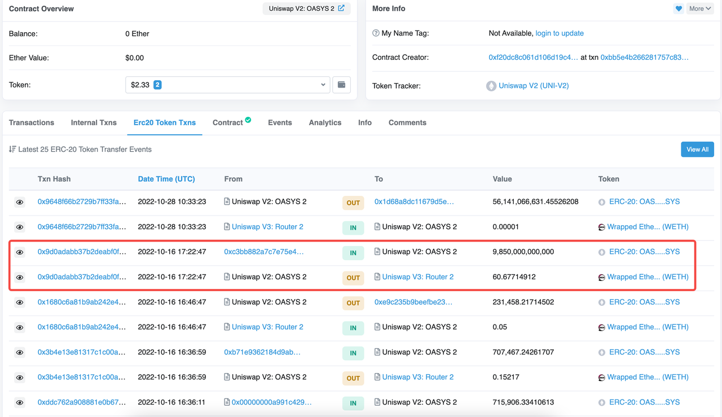Screen dimensions: 722x417
Task: Open external link icon beside Uniswap V2: OASYS 2
Action: point(341,8)
